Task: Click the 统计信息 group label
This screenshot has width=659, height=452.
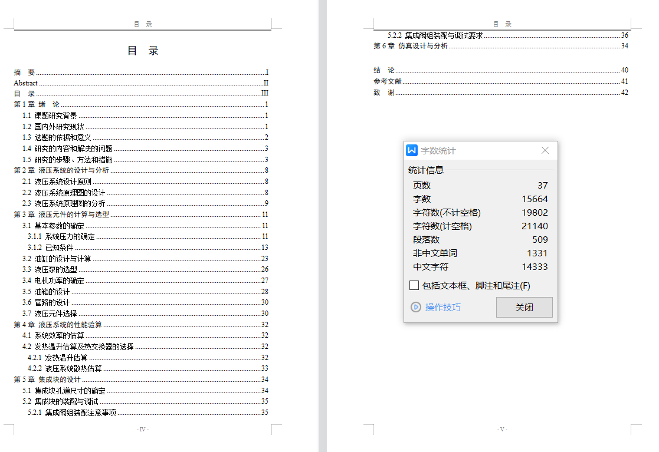Action: pos(426,170)
